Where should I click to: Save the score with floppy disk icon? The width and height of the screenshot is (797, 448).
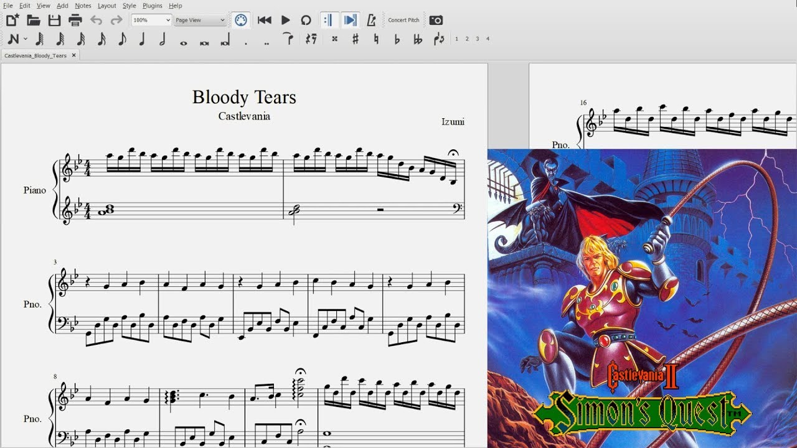point(54,20)
